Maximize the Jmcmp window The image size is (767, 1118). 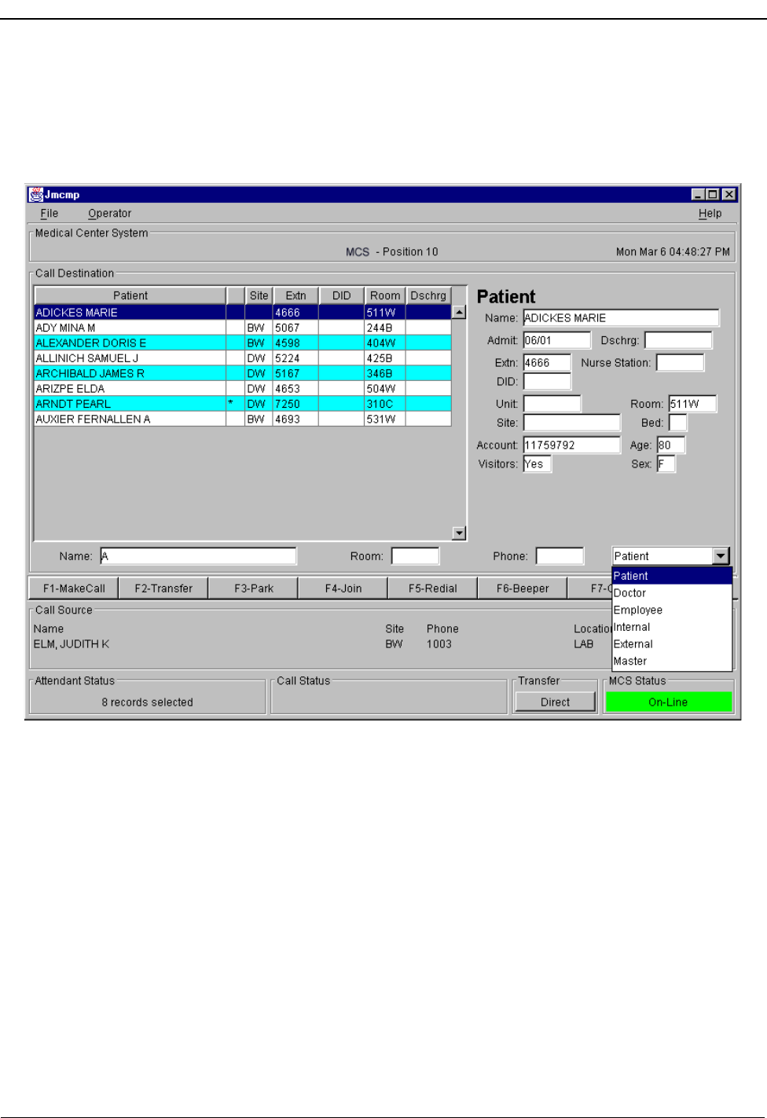click(x=713, y=194)
